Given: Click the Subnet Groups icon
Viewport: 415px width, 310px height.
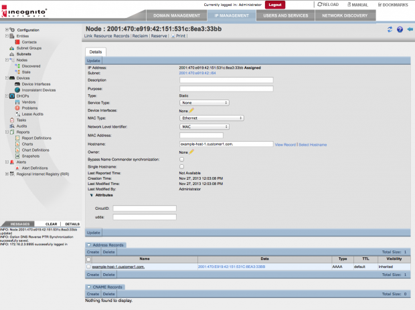Looking at the screenshot, I should point(12,48).
